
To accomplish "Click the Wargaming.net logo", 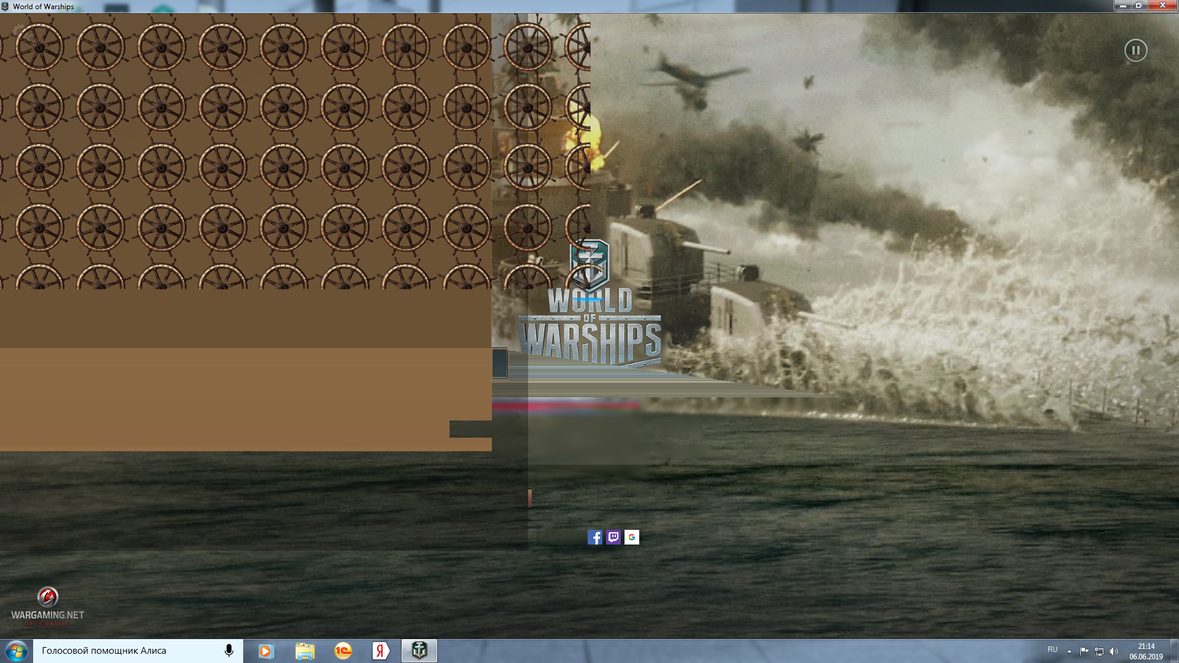I will (47, 606).
